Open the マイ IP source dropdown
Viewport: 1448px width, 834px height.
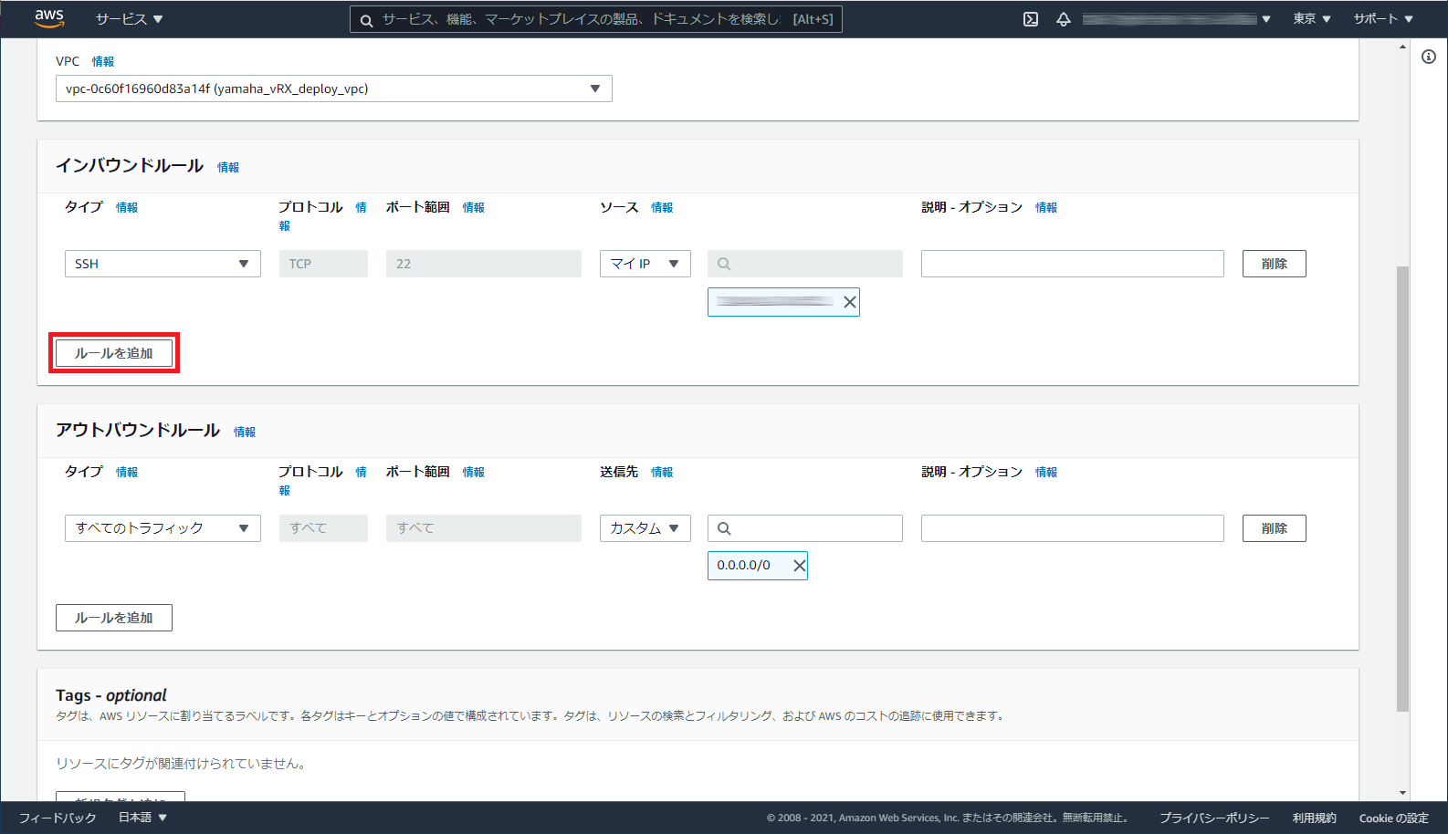645,264
